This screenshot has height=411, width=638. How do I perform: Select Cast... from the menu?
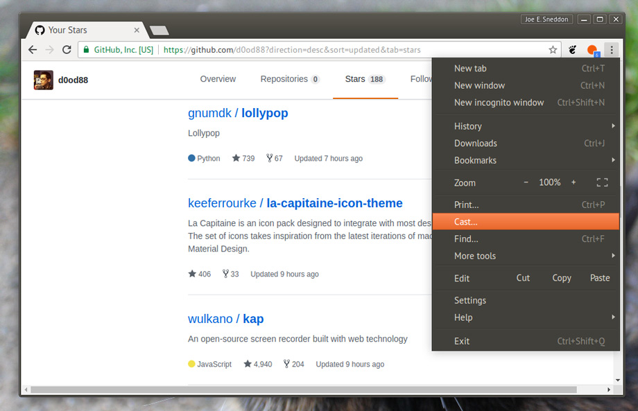pyautogui.click(x=526, y=222)
